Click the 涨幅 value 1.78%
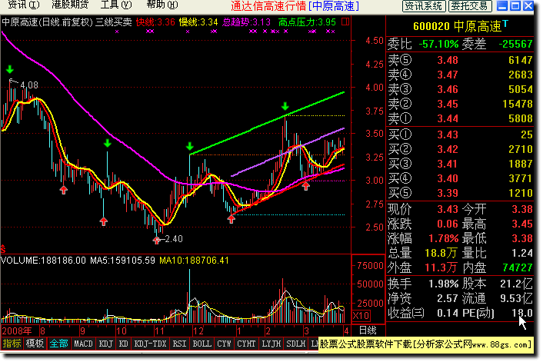The height and width of the screenshot is (362, 543). click(444, 238)
